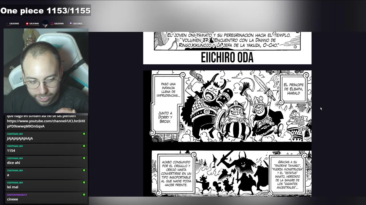The image size is (366, 205).
Task: Open the YouTube channel link in chat
Action: pyautogui.click(x=46, y=124)
